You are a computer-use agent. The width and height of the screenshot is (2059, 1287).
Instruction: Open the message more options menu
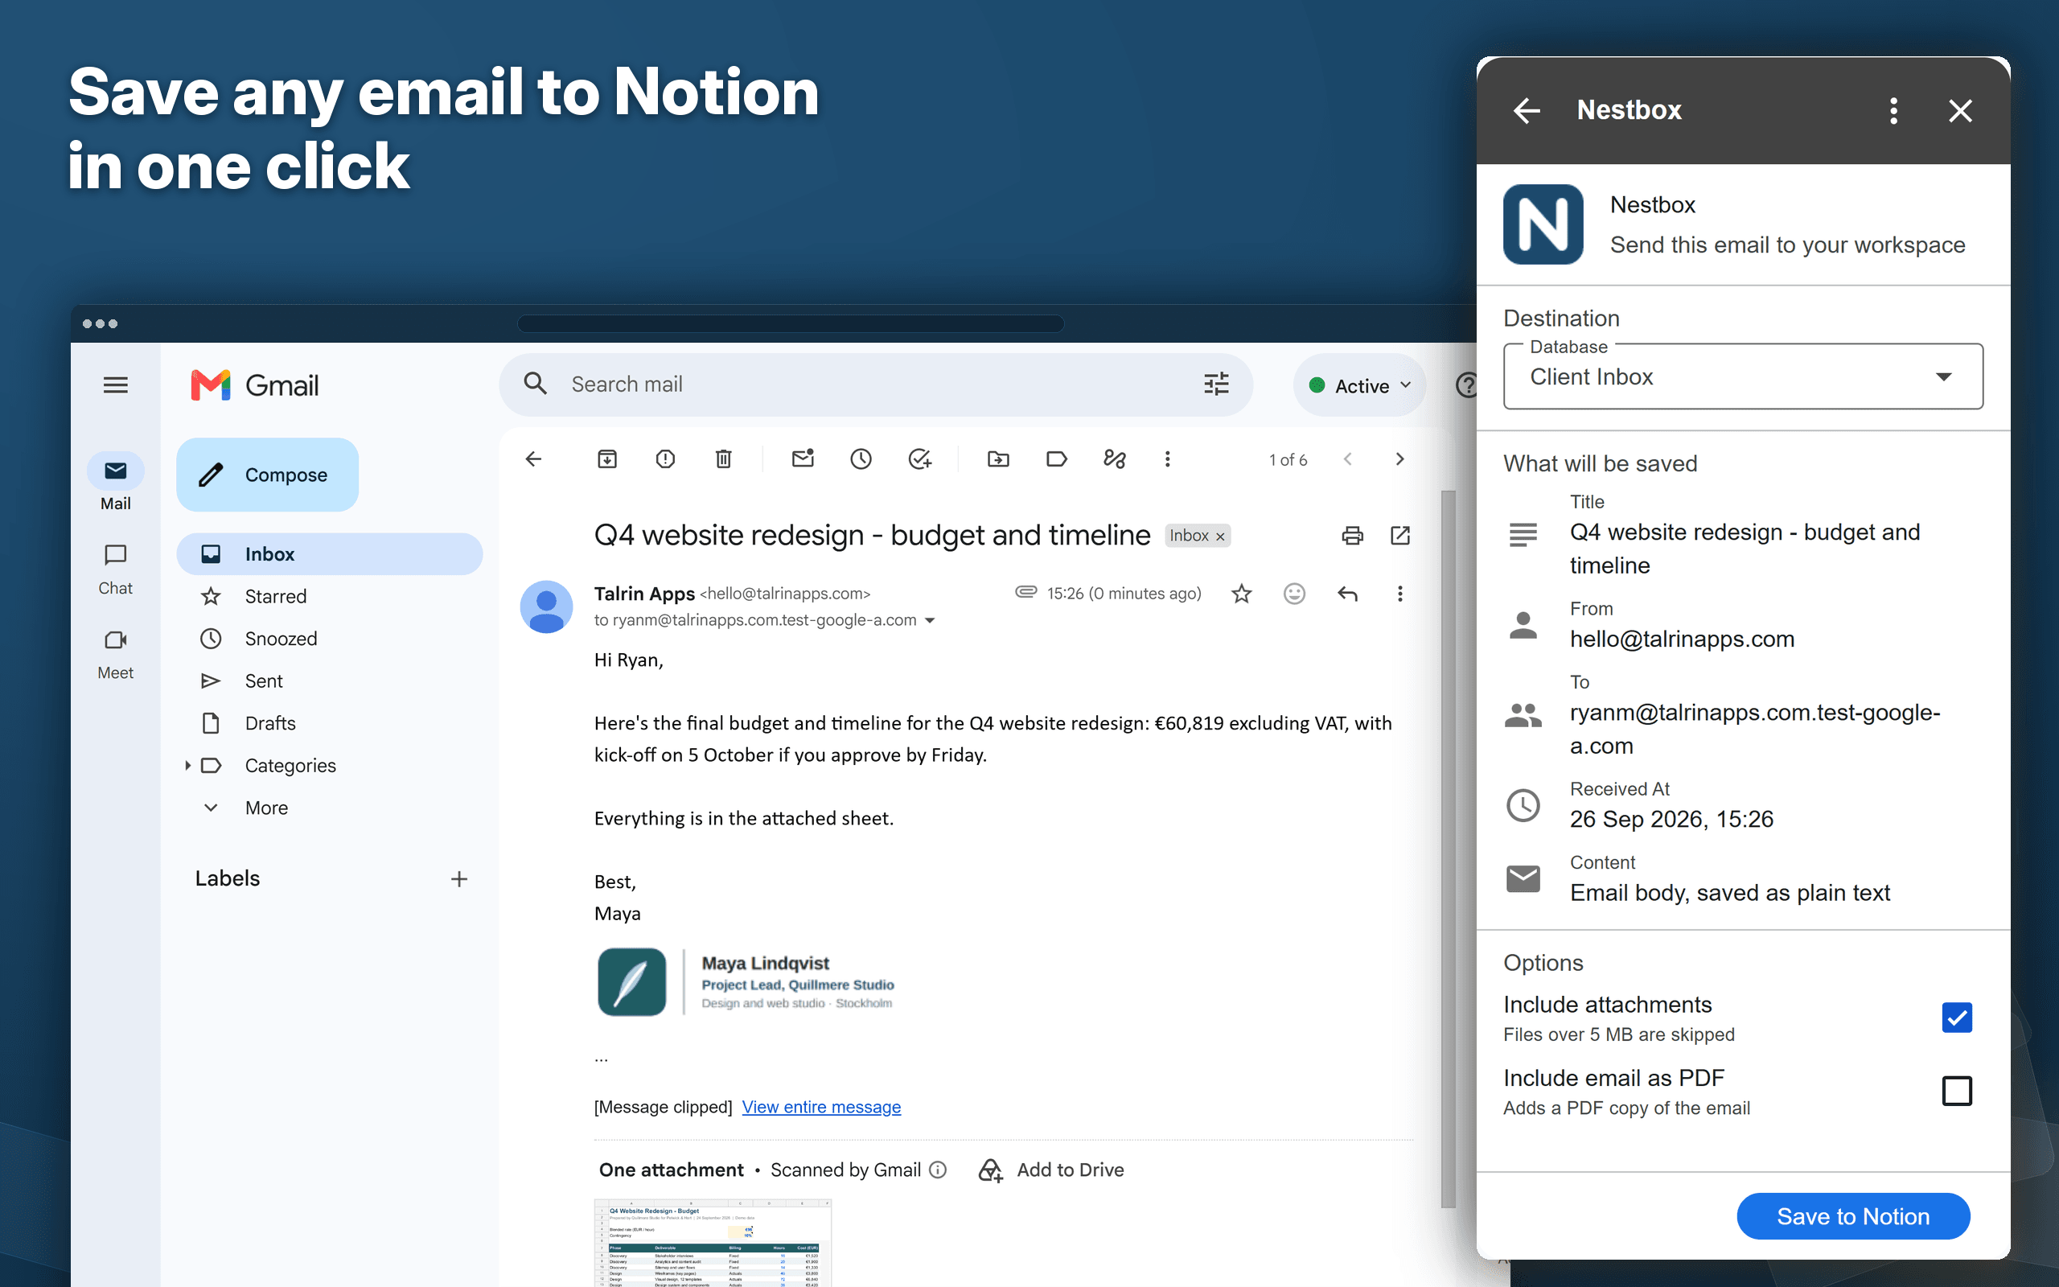[1399, 594]
